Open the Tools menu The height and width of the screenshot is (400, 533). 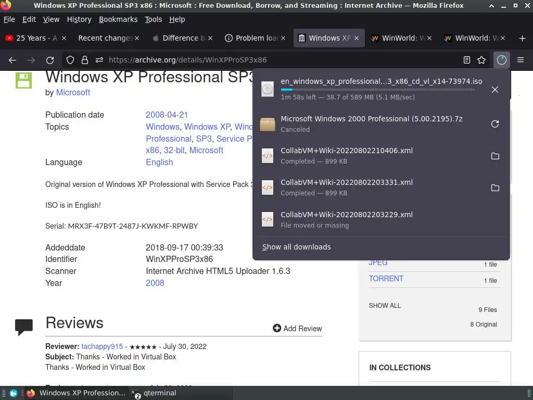point(154,19)
